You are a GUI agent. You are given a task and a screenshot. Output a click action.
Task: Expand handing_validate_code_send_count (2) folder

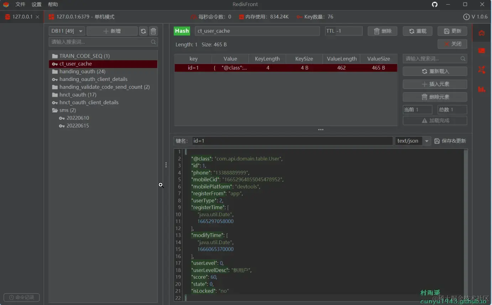pos(55,87)
